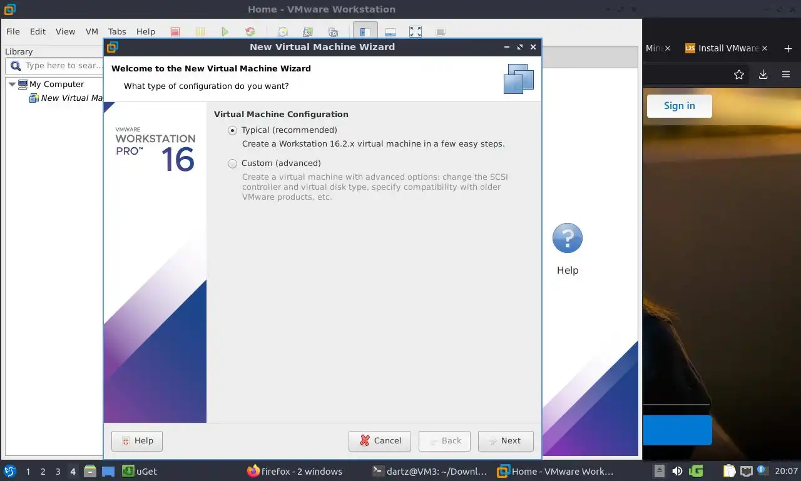
Task: Click the Unity mode toolbar icon
Action: click(x=441, y=31)
